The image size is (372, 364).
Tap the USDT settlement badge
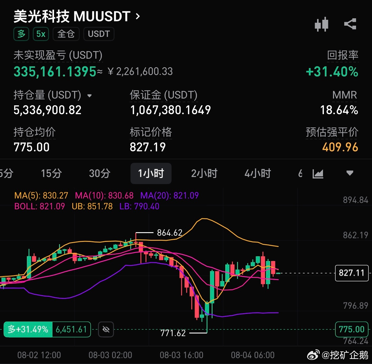tap(99, 34)
